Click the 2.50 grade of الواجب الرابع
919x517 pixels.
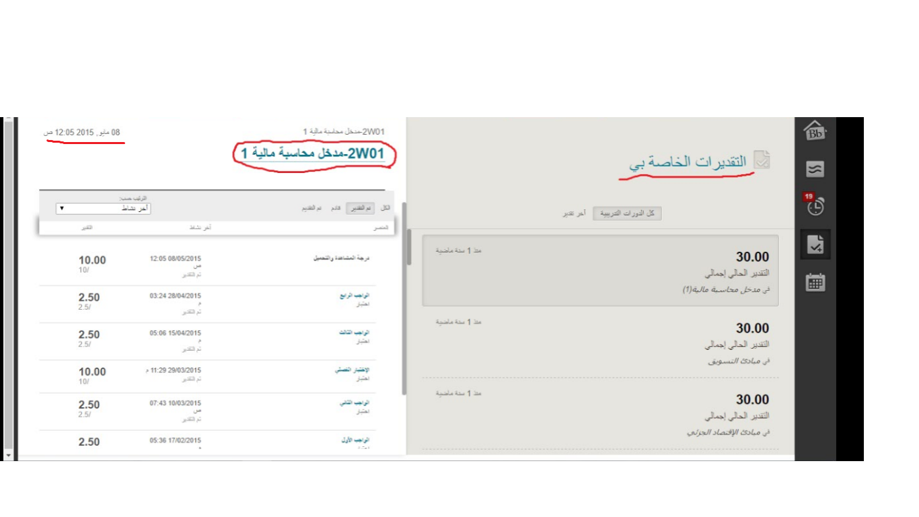[89, 298]
